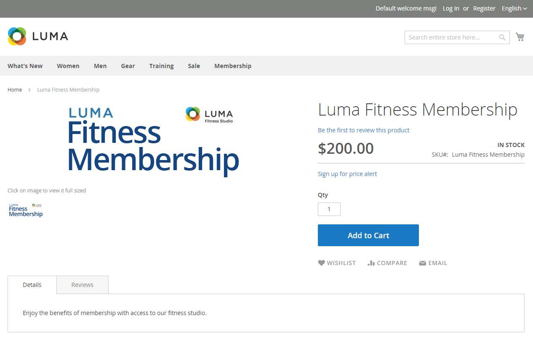Screen dimensions: 533x355
Task: Expand the English language dropdown
Action: (514, 8)
